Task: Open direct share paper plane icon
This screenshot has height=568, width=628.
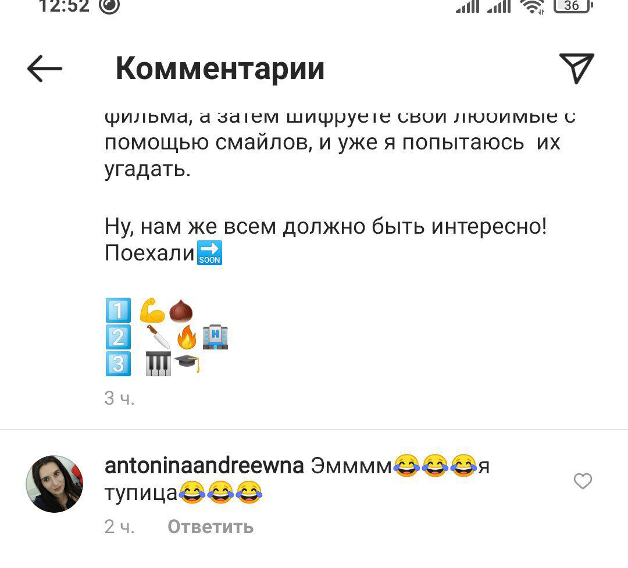Action: coord(576,68)
